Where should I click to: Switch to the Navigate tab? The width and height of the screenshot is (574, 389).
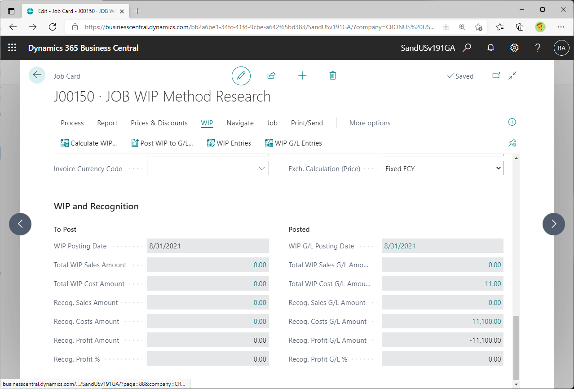point(240,123)
